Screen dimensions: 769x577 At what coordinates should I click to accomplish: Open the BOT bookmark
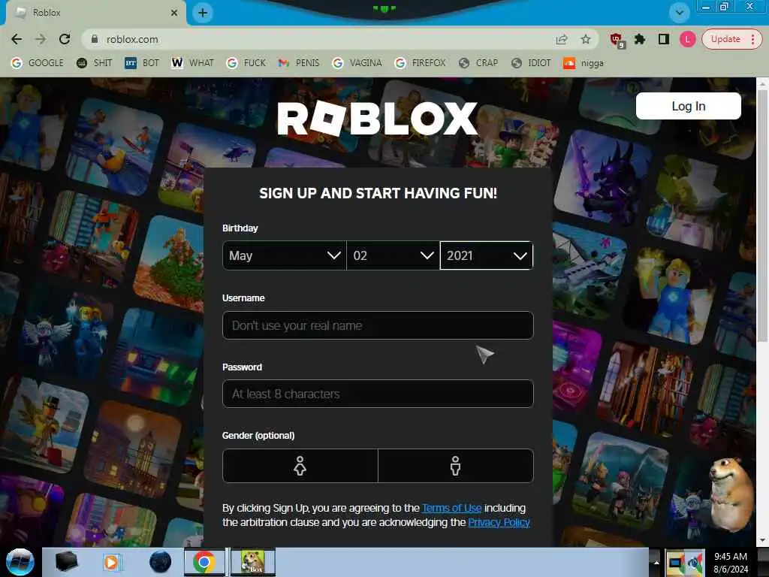click(142, 63)
